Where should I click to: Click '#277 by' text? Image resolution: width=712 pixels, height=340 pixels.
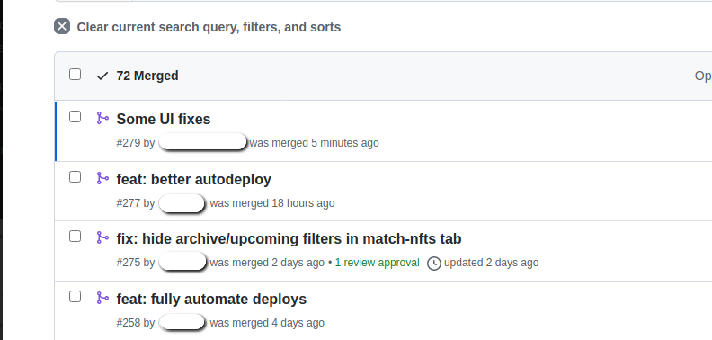[136, 202]
